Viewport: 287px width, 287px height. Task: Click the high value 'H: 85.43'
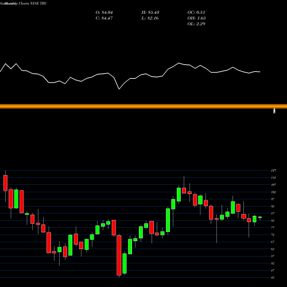click(150, 13)
